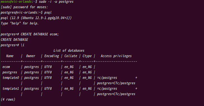Click the 'Encoding' column header
The width and height of the screenshot is (204, 106).
tap(51, 56)
